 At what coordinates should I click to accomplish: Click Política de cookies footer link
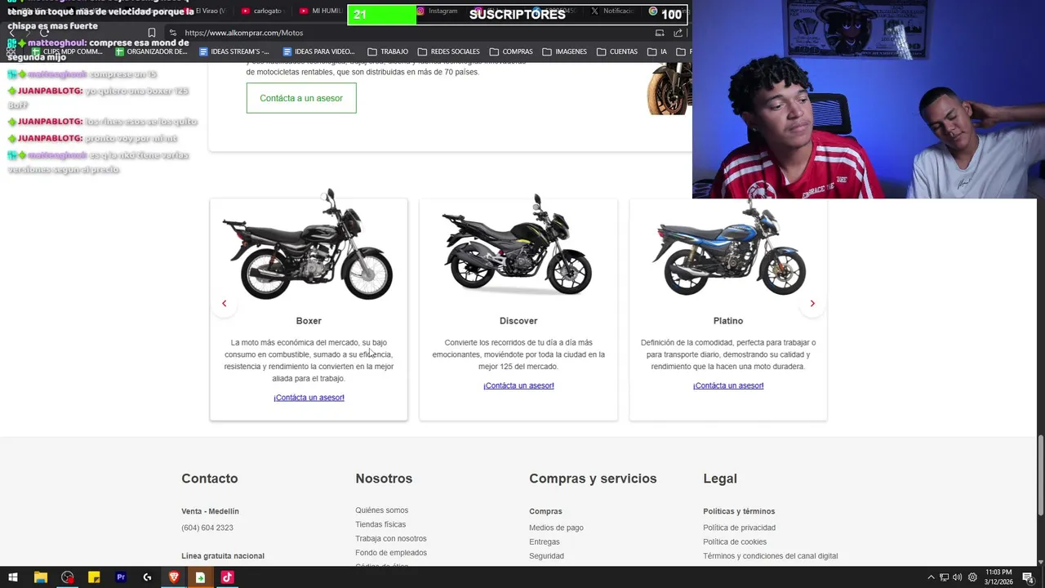735,542
